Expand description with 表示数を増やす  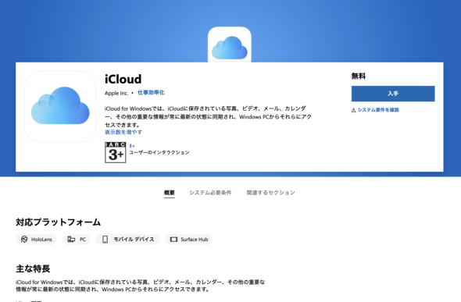[x=123, y=132]
